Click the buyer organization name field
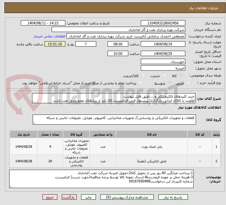 click(x=118, y=30)
